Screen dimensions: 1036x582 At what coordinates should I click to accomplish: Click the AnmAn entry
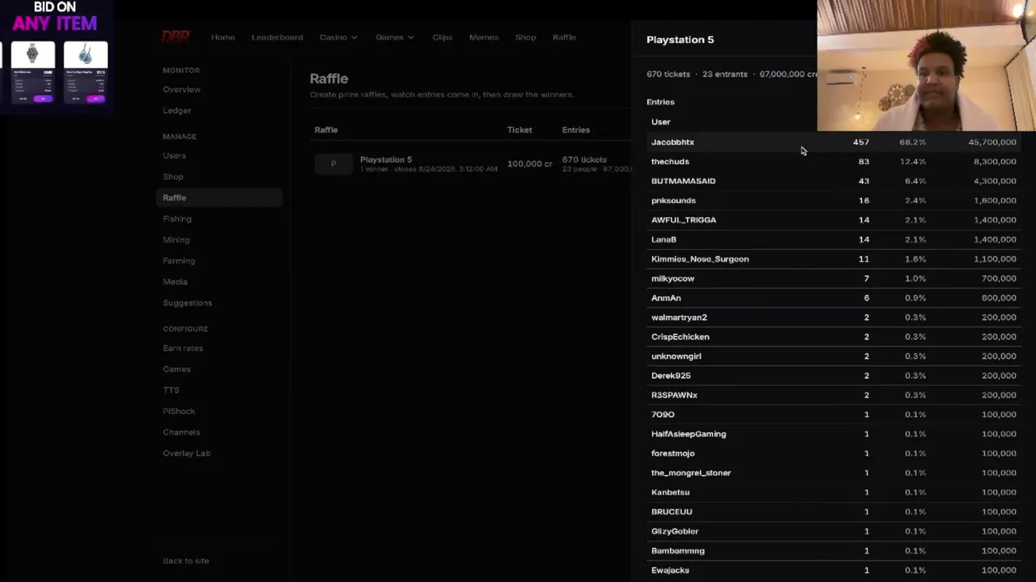(x=834, y=297)
